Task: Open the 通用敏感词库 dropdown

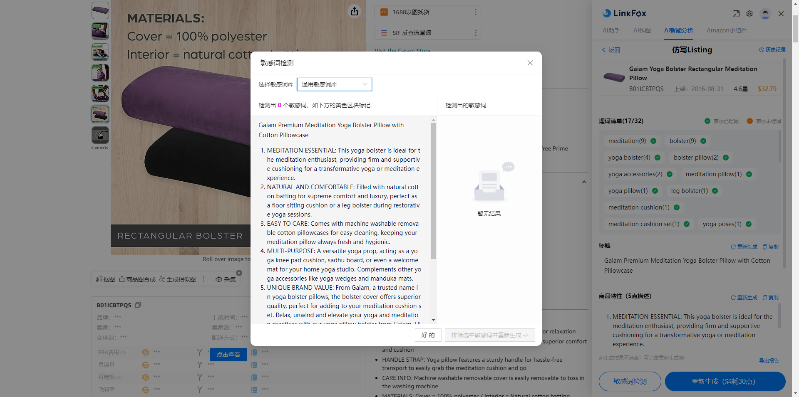Action: pos(335,84)
